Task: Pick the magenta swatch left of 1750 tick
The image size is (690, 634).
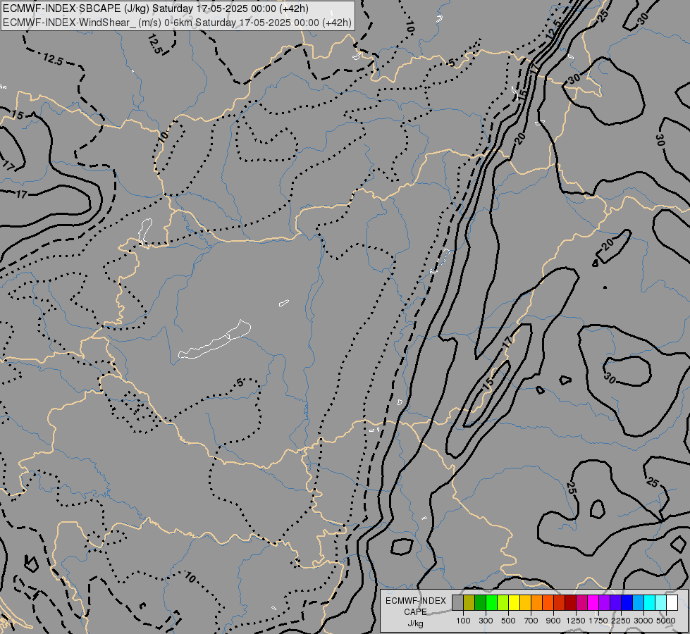Action: pyautogui.click(x=593, y=603)
